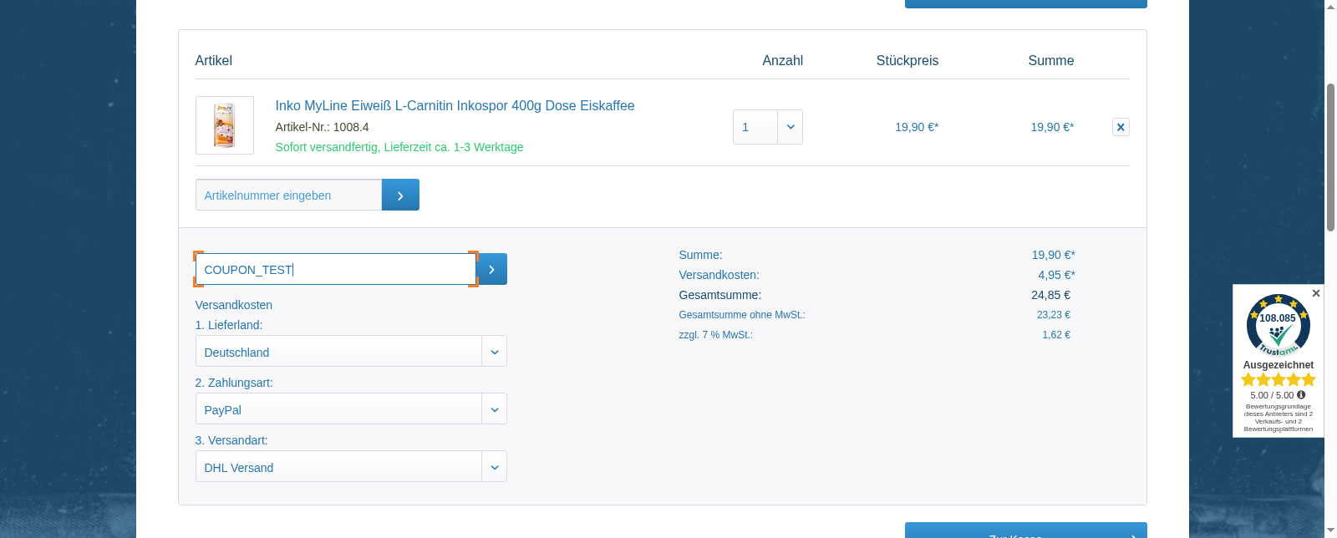
Task: Open the Inko MyLine Eiweiß product link
Action: tap(455, 105)
